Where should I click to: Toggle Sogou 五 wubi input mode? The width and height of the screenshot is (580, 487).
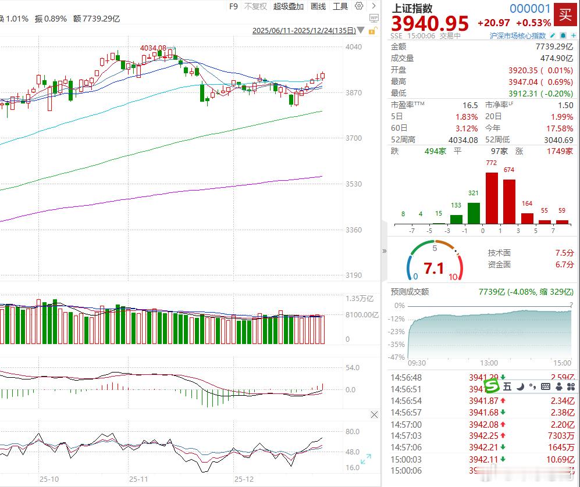pyautogui.click(x=507, y=386)
